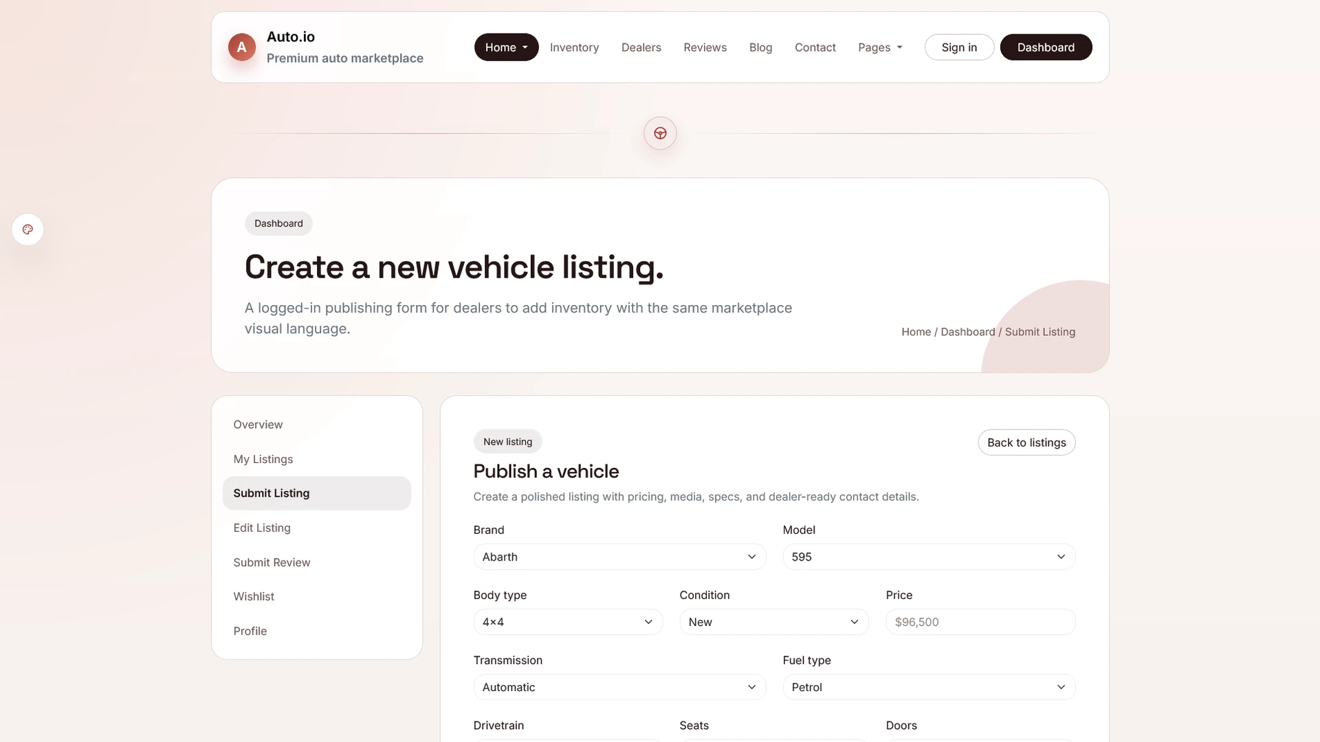Viewport: 1320px width, 742px height.
Task: Open the Body type dropdown
Action: tap(568, 622)
